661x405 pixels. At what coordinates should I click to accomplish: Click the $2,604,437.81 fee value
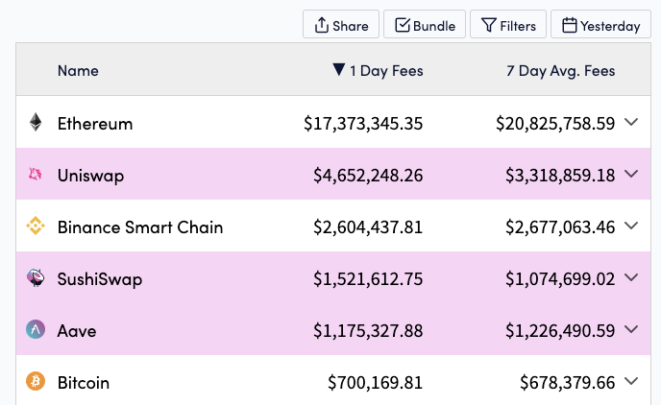point(368,226)
